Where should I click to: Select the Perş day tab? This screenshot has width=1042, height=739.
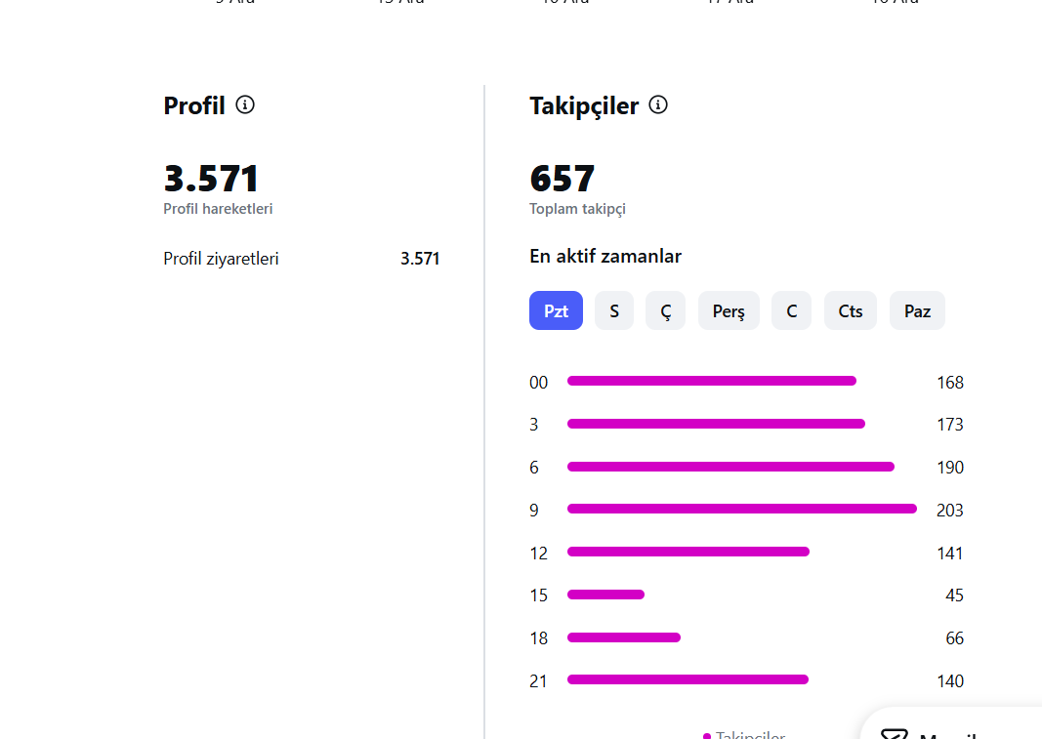click(729, 310)
